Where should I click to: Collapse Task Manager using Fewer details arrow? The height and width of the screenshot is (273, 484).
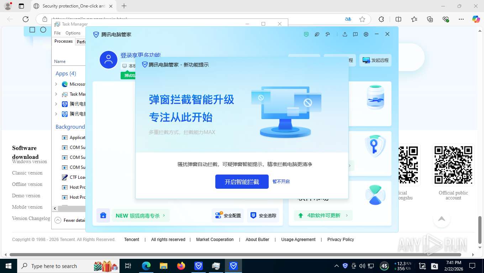tap(58, 220)
